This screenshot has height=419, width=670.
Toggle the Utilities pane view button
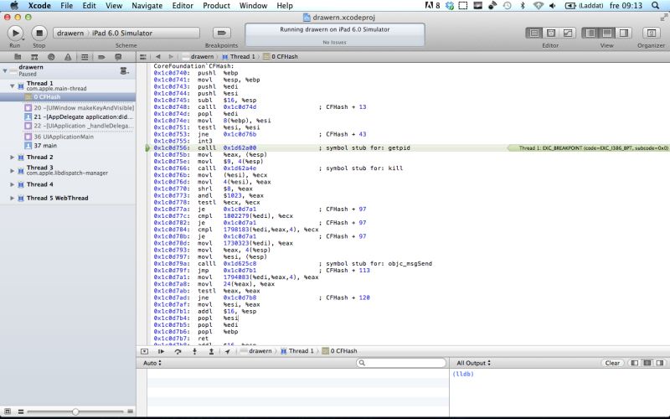pyautogui.click(x=624, y=33)
